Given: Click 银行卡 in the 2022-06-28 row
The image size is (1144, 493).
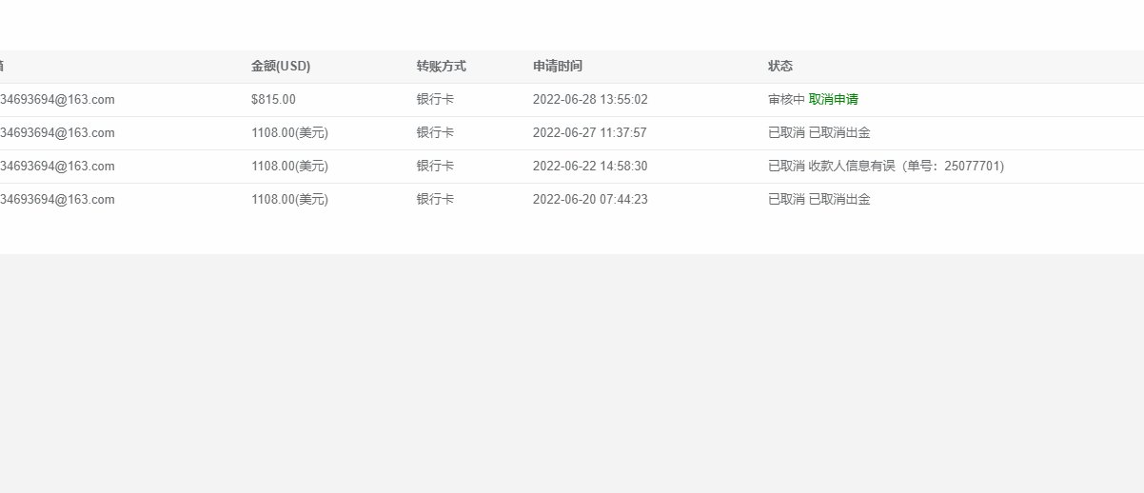Looking at the screenshot, I should pos(435,100).
